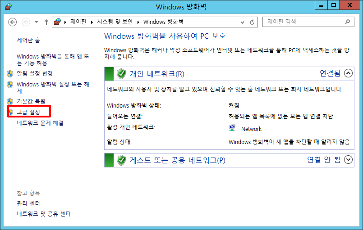Click shield icon beside 알림 설정 변경
Screen dimensions: 363x230
(x=10, y=74)
